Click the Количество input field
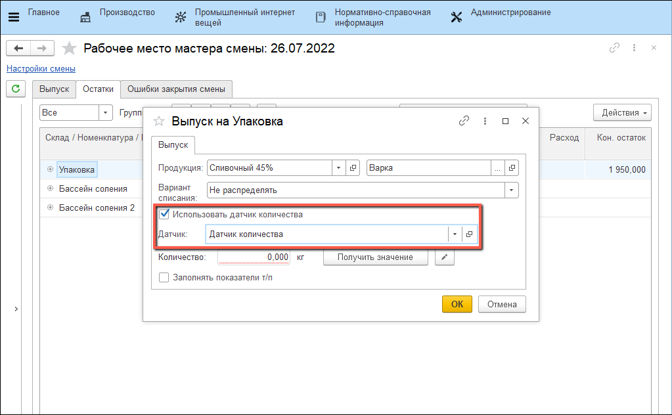This screenshot has width=672, height=415. [254, 257]
